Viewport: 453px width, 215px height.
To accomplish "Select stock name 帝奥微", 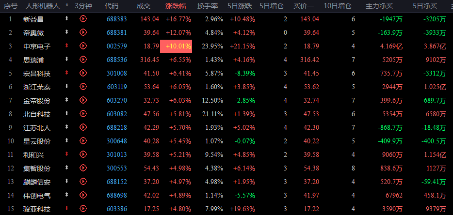I will [33, 33].
